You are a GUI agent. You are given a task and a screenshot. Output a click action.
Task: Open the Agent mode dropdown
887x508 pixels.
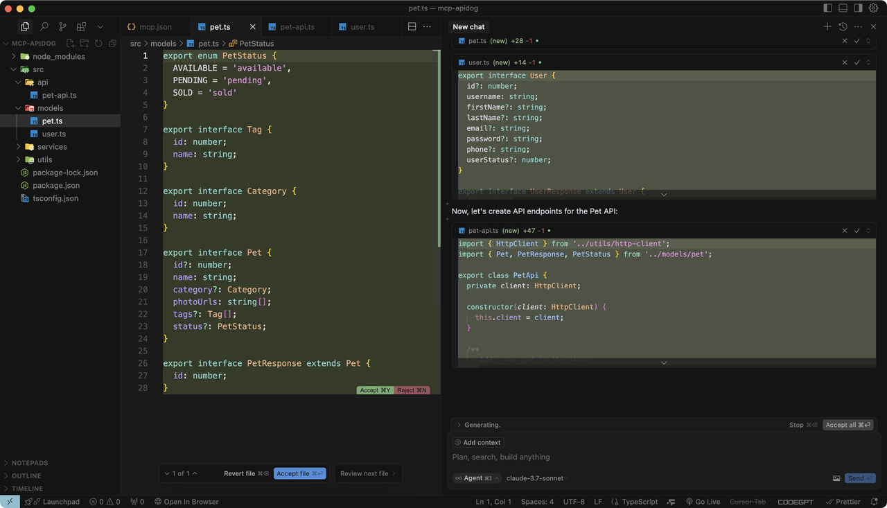click(477, 478)
